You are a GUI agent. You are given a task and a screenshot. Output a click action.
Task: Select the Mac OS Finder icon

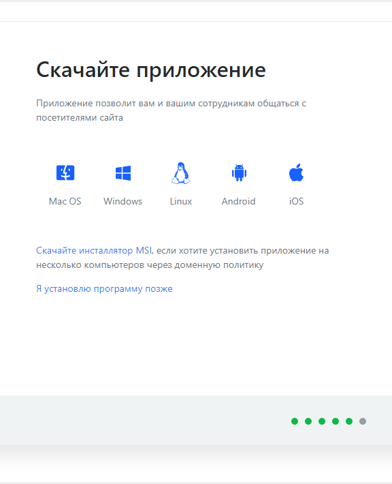pyautogui.click(x=65, y=172)
